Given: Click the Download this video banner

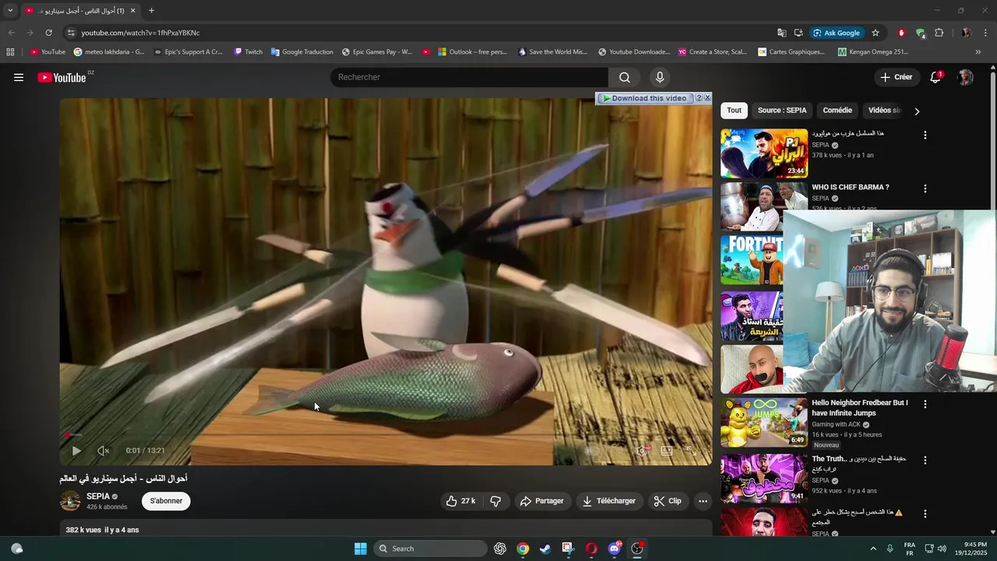Looking at the screenshot, I should coord(645,98).
